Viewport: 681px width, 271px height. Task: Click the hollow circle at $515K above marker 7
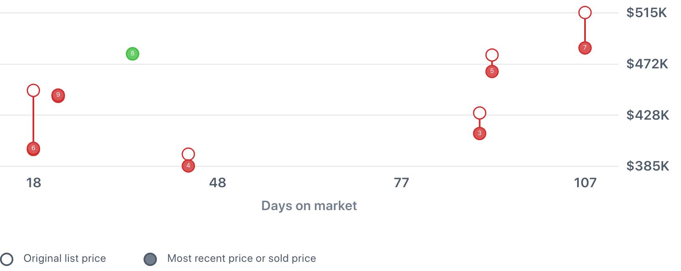585,13
